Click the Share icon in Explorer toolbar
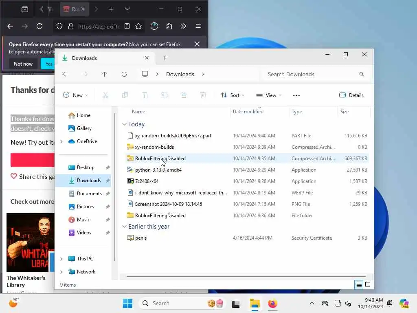The width and height of the screenshot is (417, 313). (x=184, y=95)
